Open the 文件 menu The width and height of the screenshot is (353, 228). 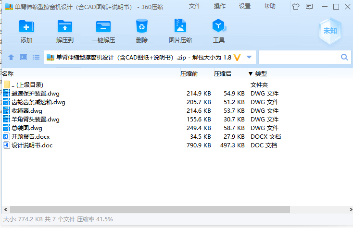(194, 6)
